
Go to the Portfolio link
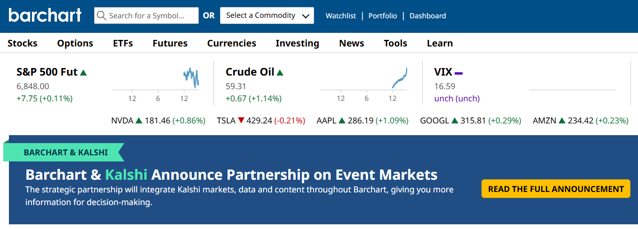pos(383,15)
